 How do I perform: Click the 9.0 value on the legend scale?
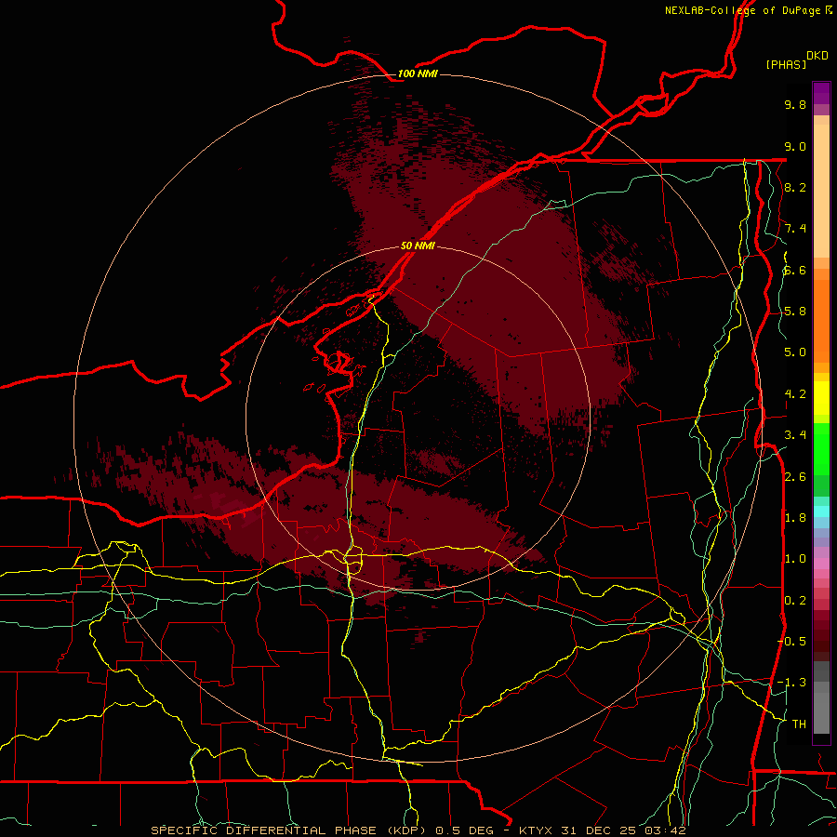(795, 146)
